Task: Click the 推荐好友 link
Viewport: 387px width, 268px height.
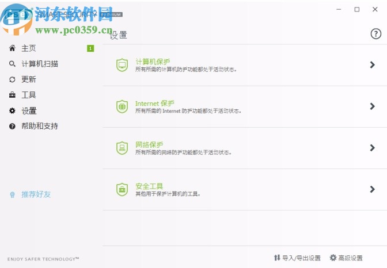Action: pos(36,194)
